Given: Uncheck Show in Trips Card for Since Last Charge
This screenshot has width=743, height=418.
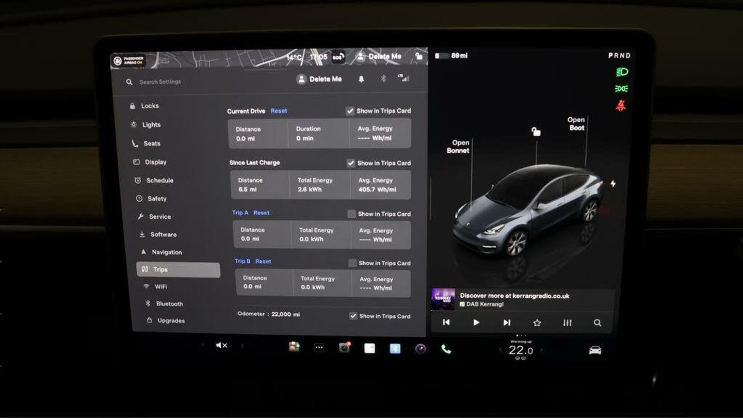Looking at the screenshot, I should click(x=351, y=163).
